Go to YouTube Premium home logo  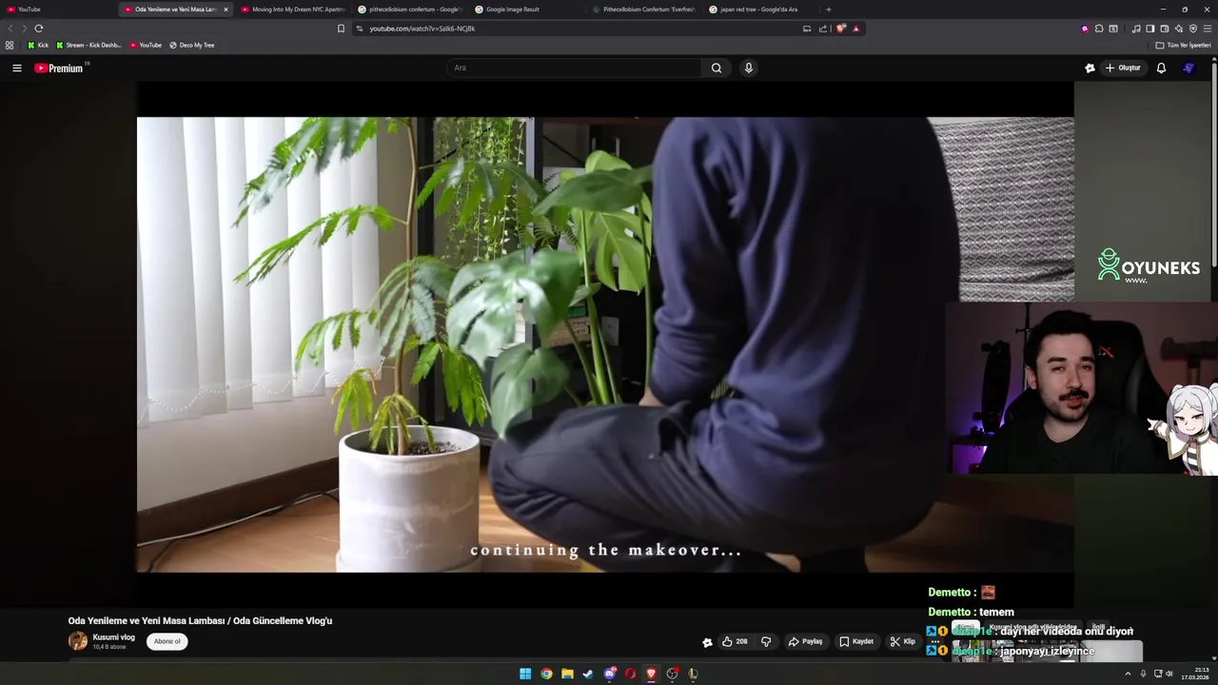[60, 68]
